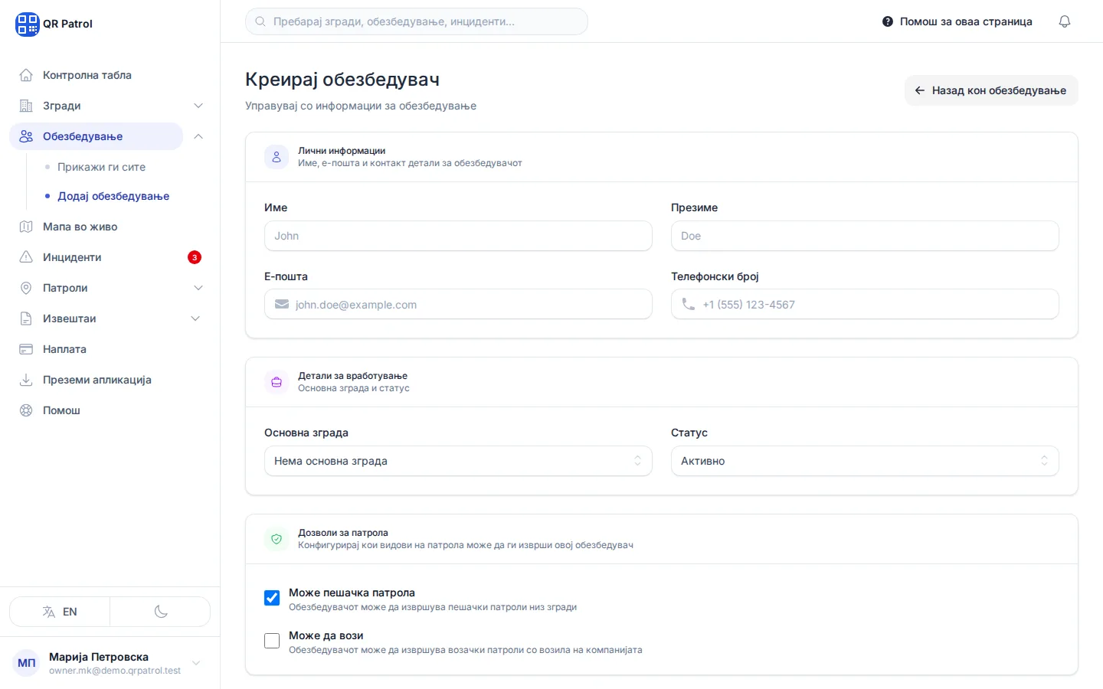Screen dimensions: 1103x689
Task: Expand the Патроли sidebar chevron
Action: coord(198,288)
